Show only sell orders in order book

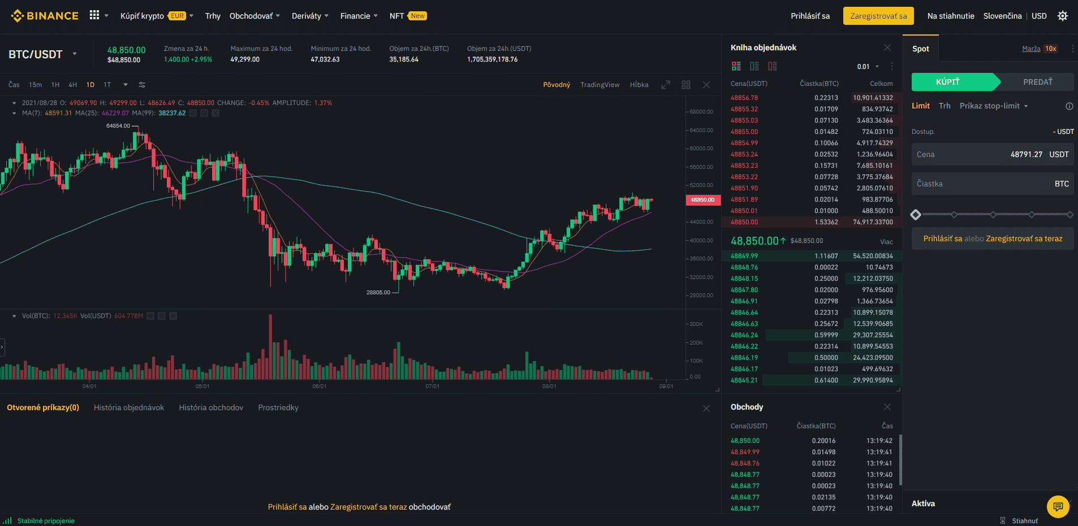(773, 66)
